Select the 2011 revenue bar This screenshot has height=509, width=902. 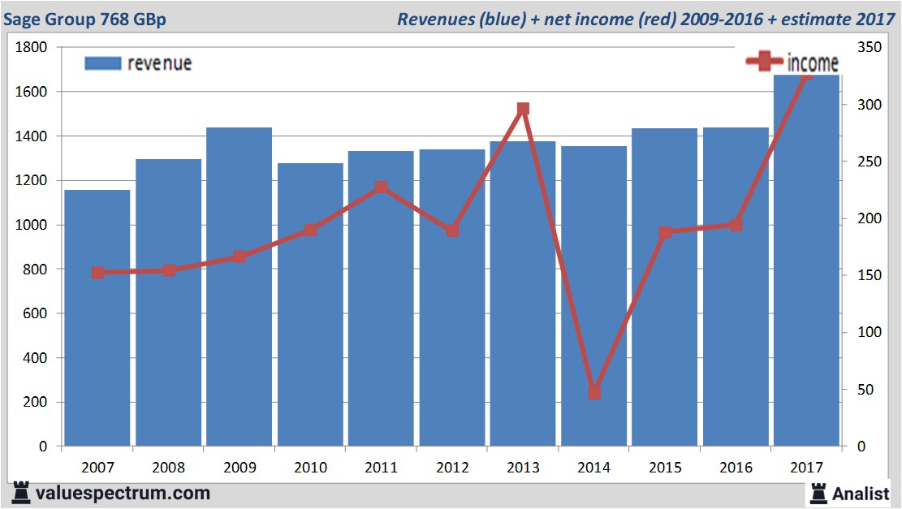(381, 299)
